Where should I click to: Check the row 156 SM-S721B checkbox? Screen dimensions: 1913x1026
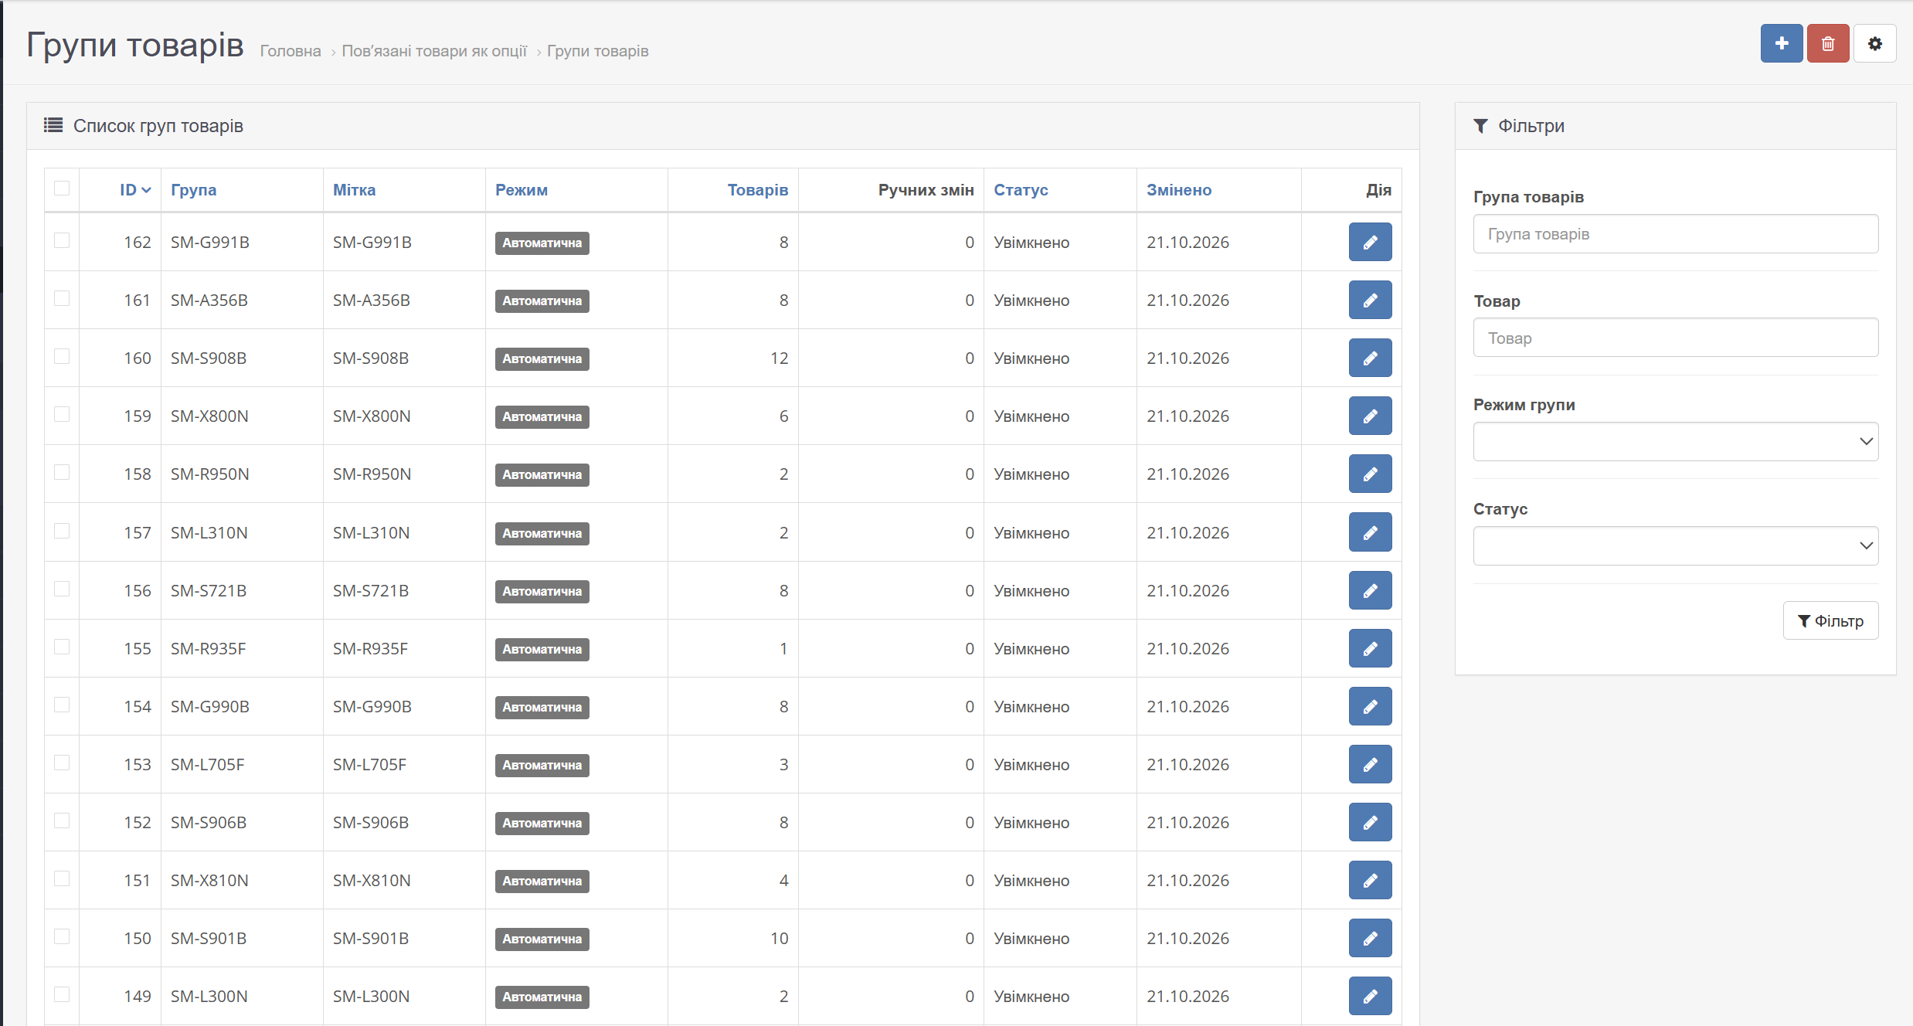pos(62,589)
